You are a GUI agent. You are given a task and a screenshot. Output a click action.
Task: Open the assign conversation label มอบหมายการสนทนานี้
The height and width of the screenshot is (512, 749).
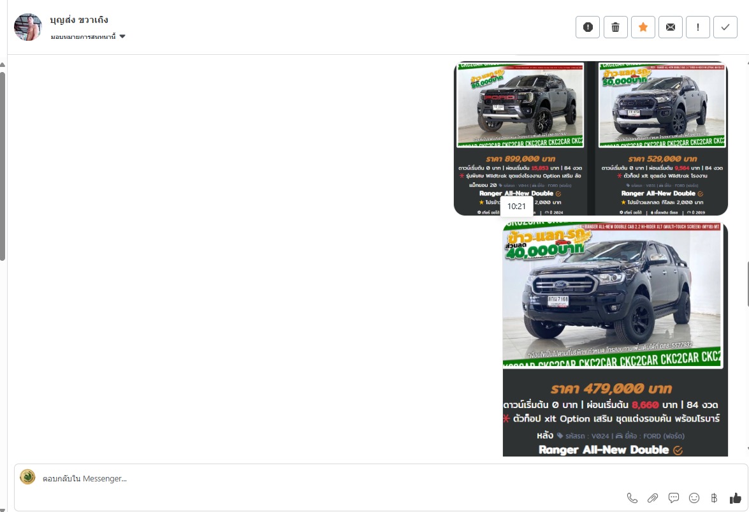(83, 37)
